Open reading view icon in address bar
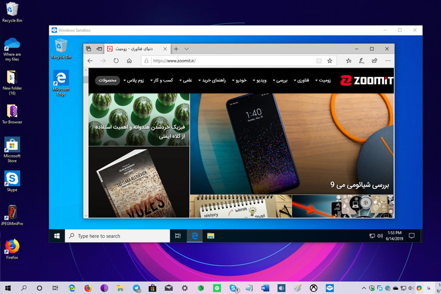 [319, 61]
